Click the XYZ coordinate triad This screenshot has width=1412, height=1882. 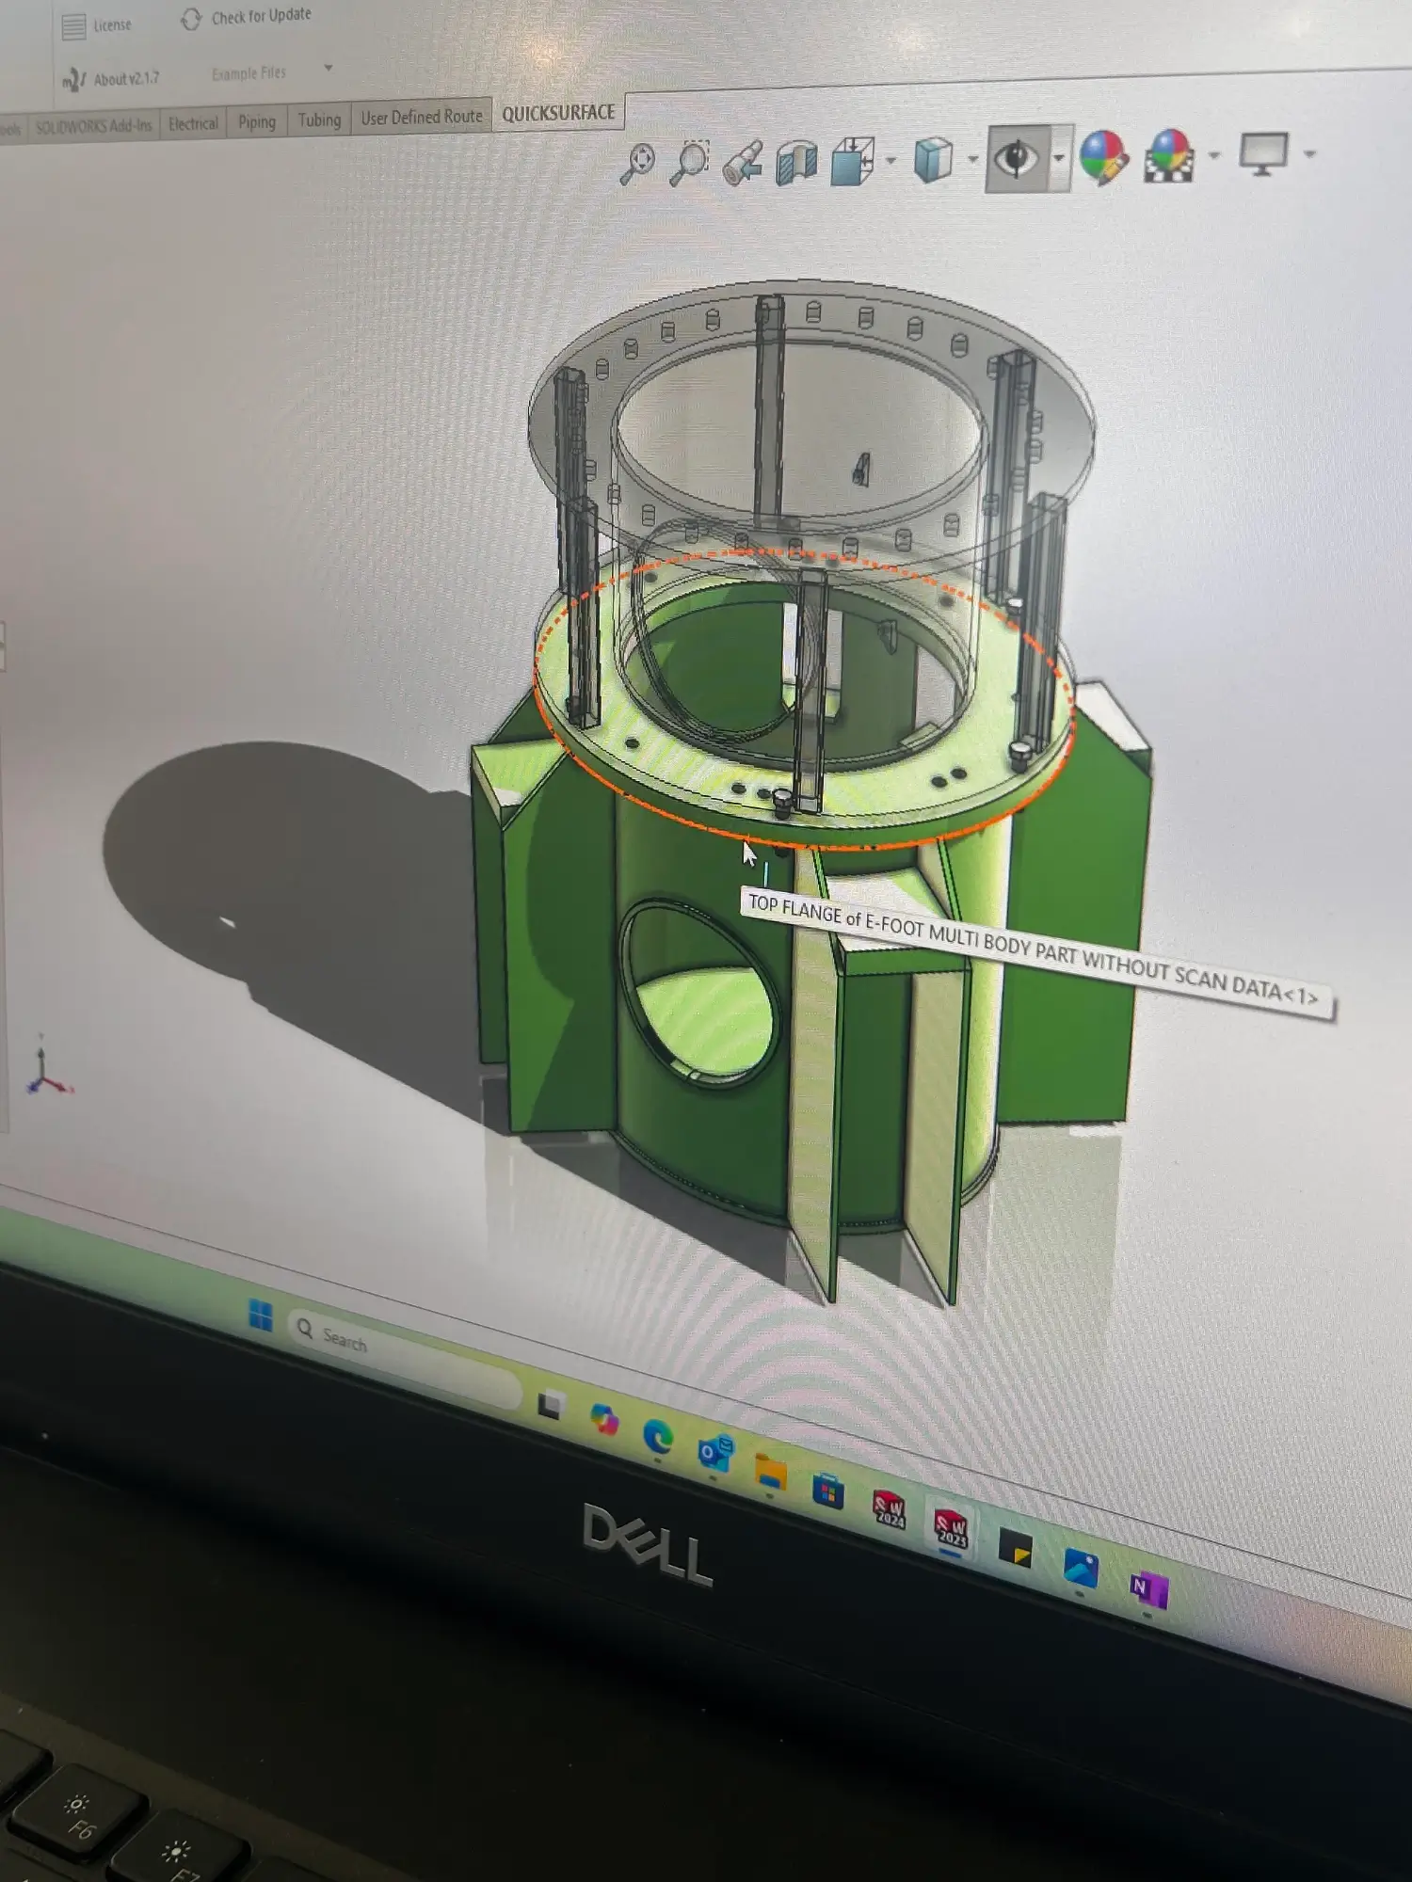coord(47,1068)
